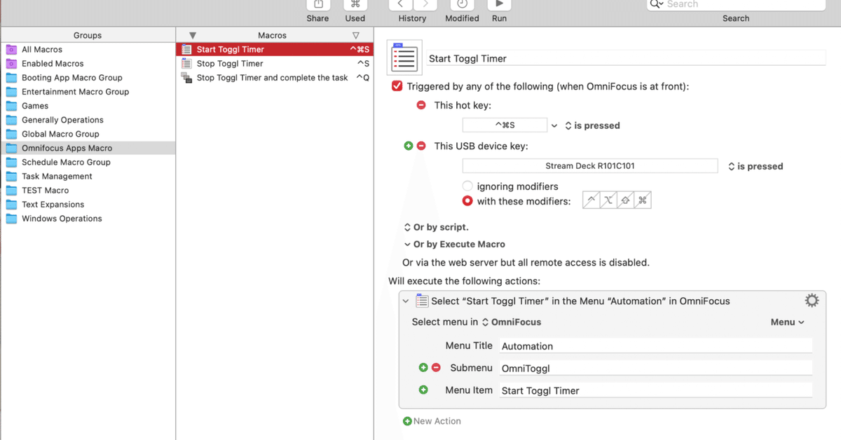This screenshot has height=440, width=841.
Task: Select Omnifocus Apps Macro group
Action: [x=88, y=148]
